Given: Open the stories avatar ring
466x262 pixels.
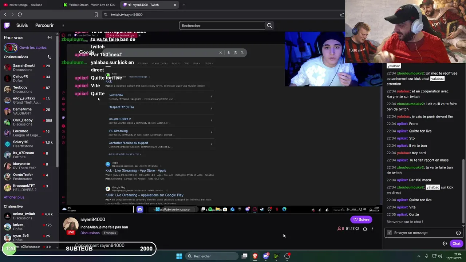Looking at the screenshot, I should (x=11, y=48).
